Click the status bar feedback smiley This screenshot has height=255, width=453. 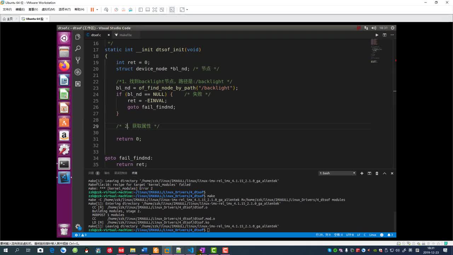tap(382, 235)
